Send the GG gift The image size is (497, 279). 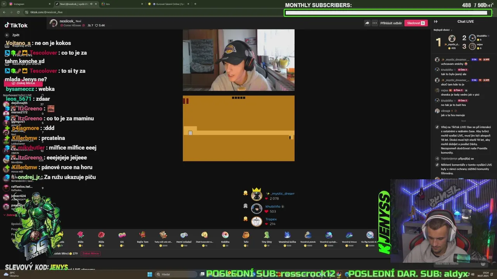point(122,239)
